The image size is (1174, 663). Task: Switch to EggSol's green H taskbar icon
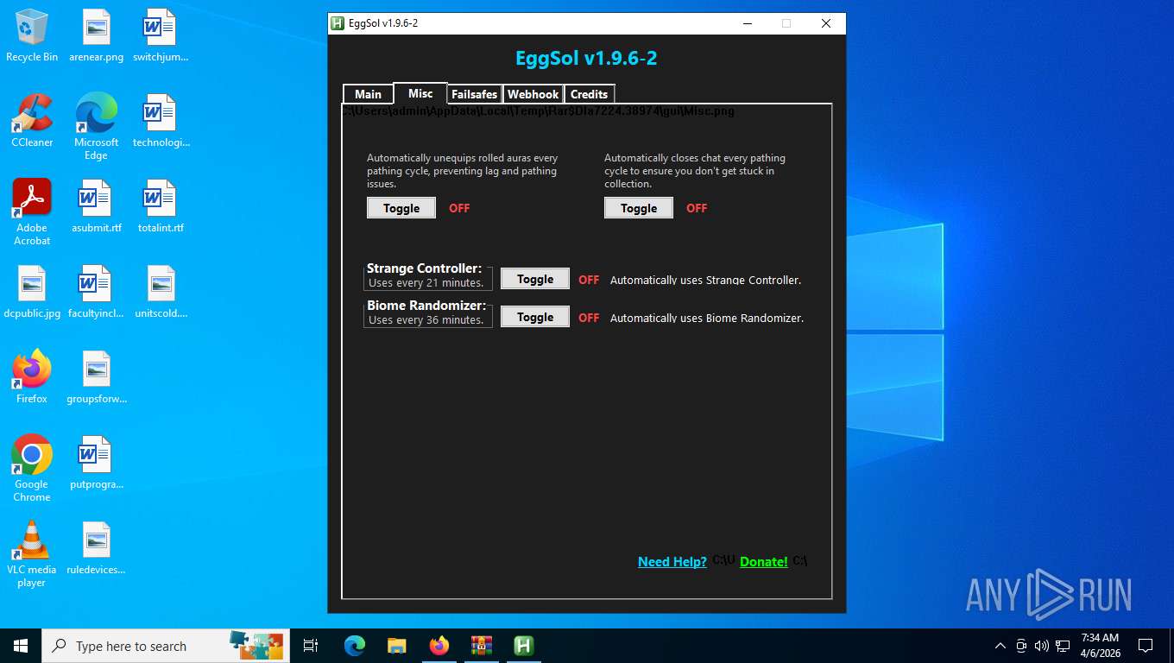524,646
